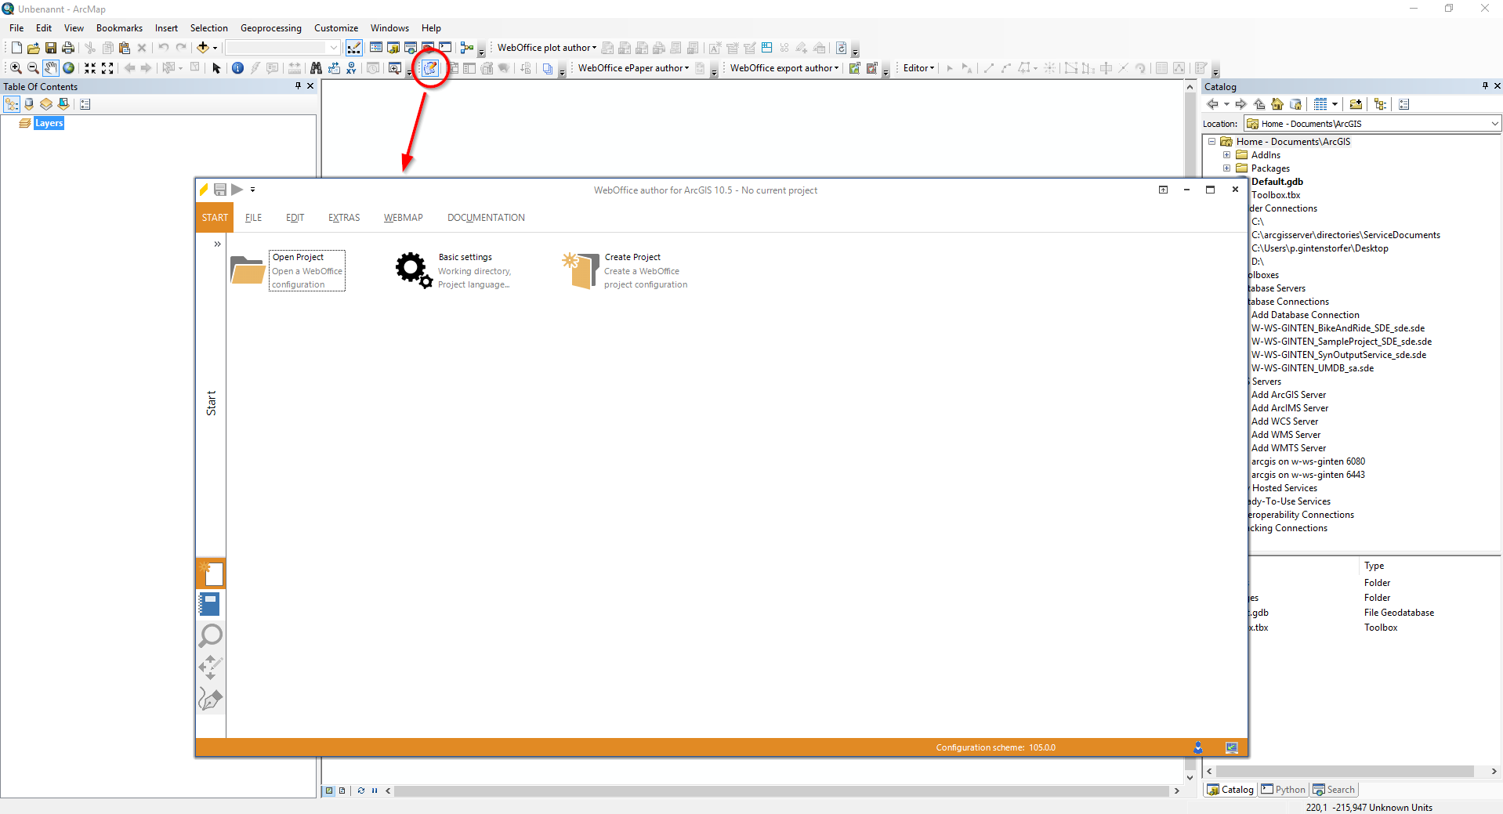Run the configuration with the Play icon

[x=237, y=190]
